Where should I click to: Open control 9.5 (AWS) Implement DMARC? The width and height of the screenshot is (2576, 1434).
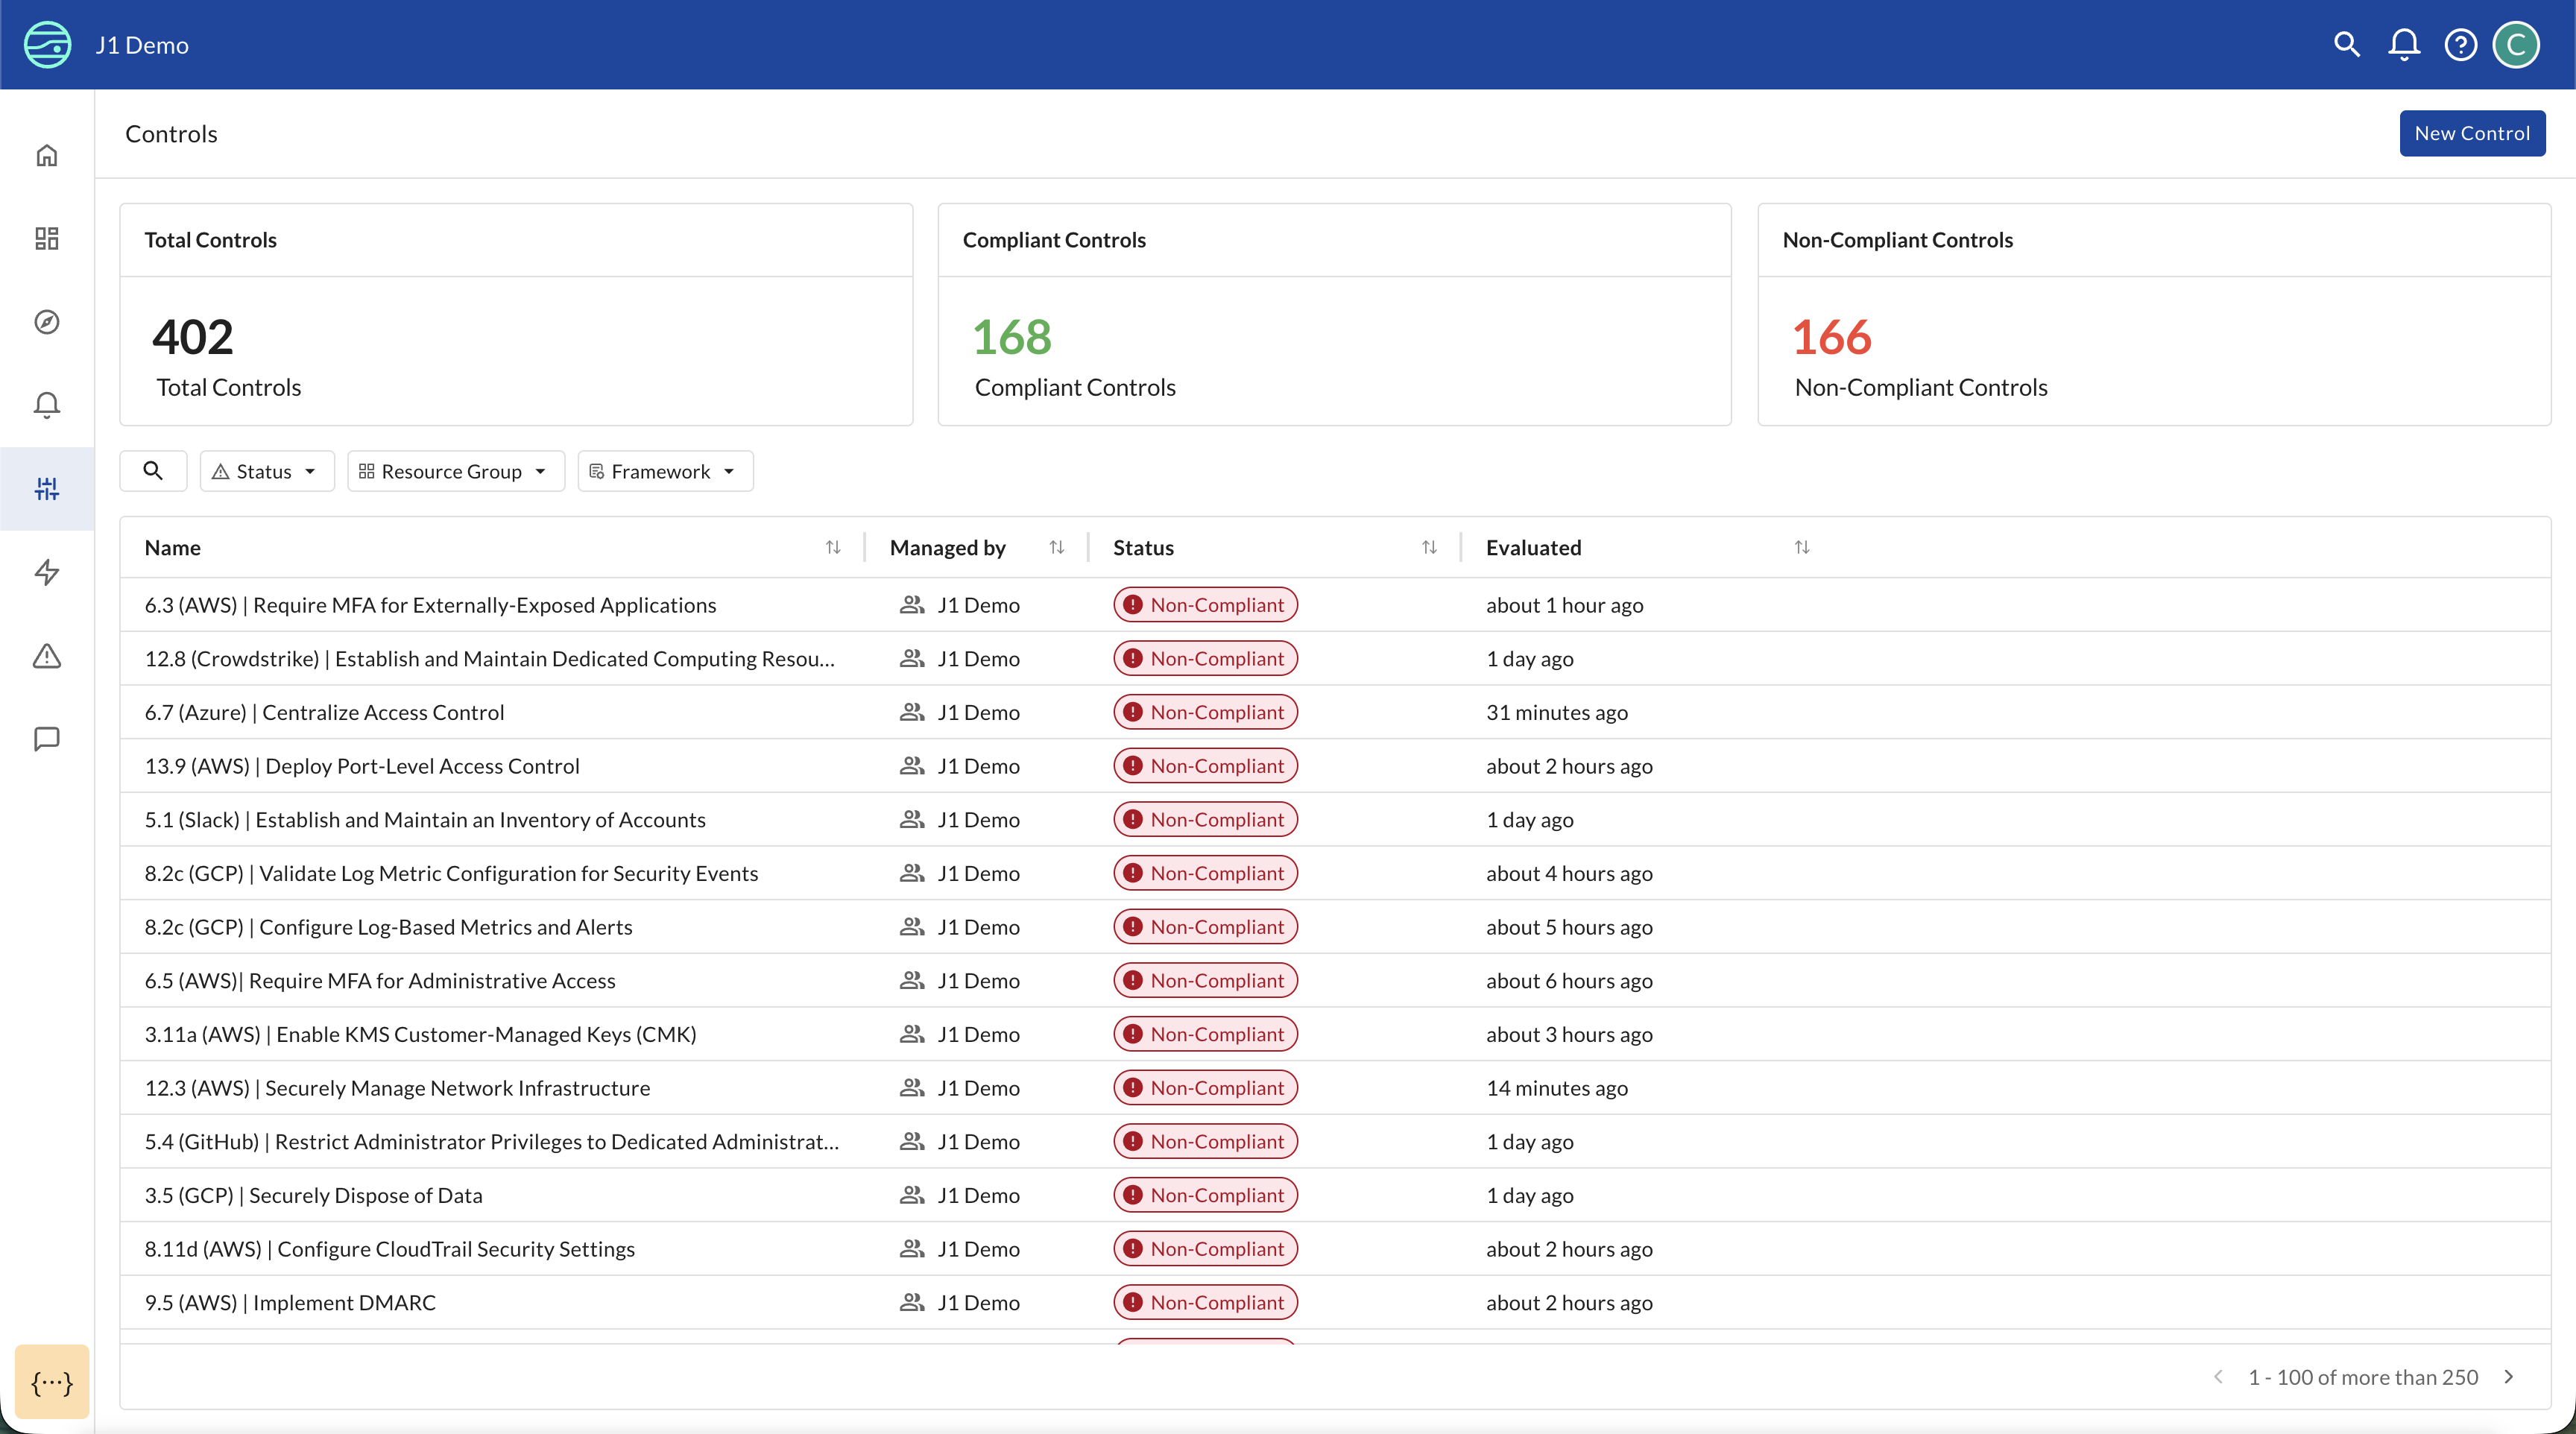[290, 1302]
